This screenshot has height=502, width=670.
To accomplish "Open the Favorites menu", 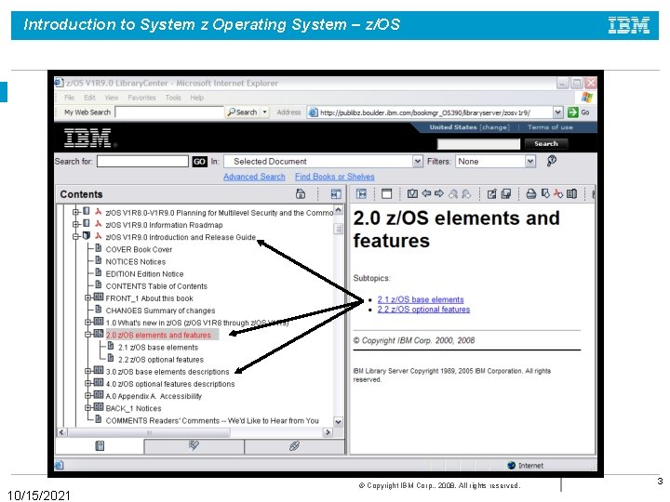I will tap(141, 98).
